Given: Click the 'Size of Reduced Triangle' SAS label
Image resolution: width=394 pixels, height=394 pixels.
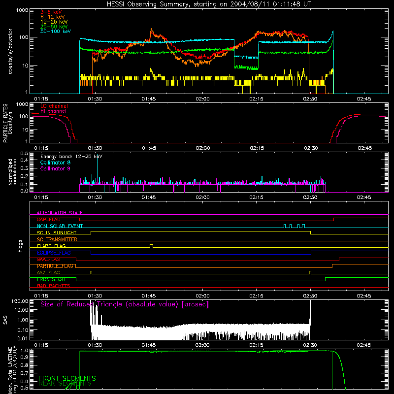Looking at the screenshot, I should point(125,304).
